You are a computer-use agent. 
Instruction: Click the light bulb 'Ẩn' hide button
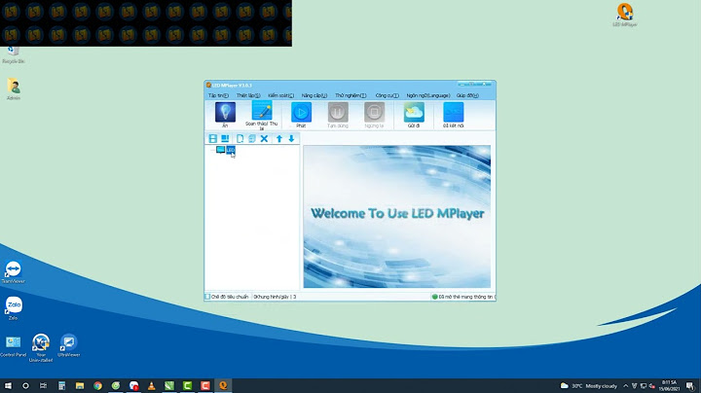point(225,113)
